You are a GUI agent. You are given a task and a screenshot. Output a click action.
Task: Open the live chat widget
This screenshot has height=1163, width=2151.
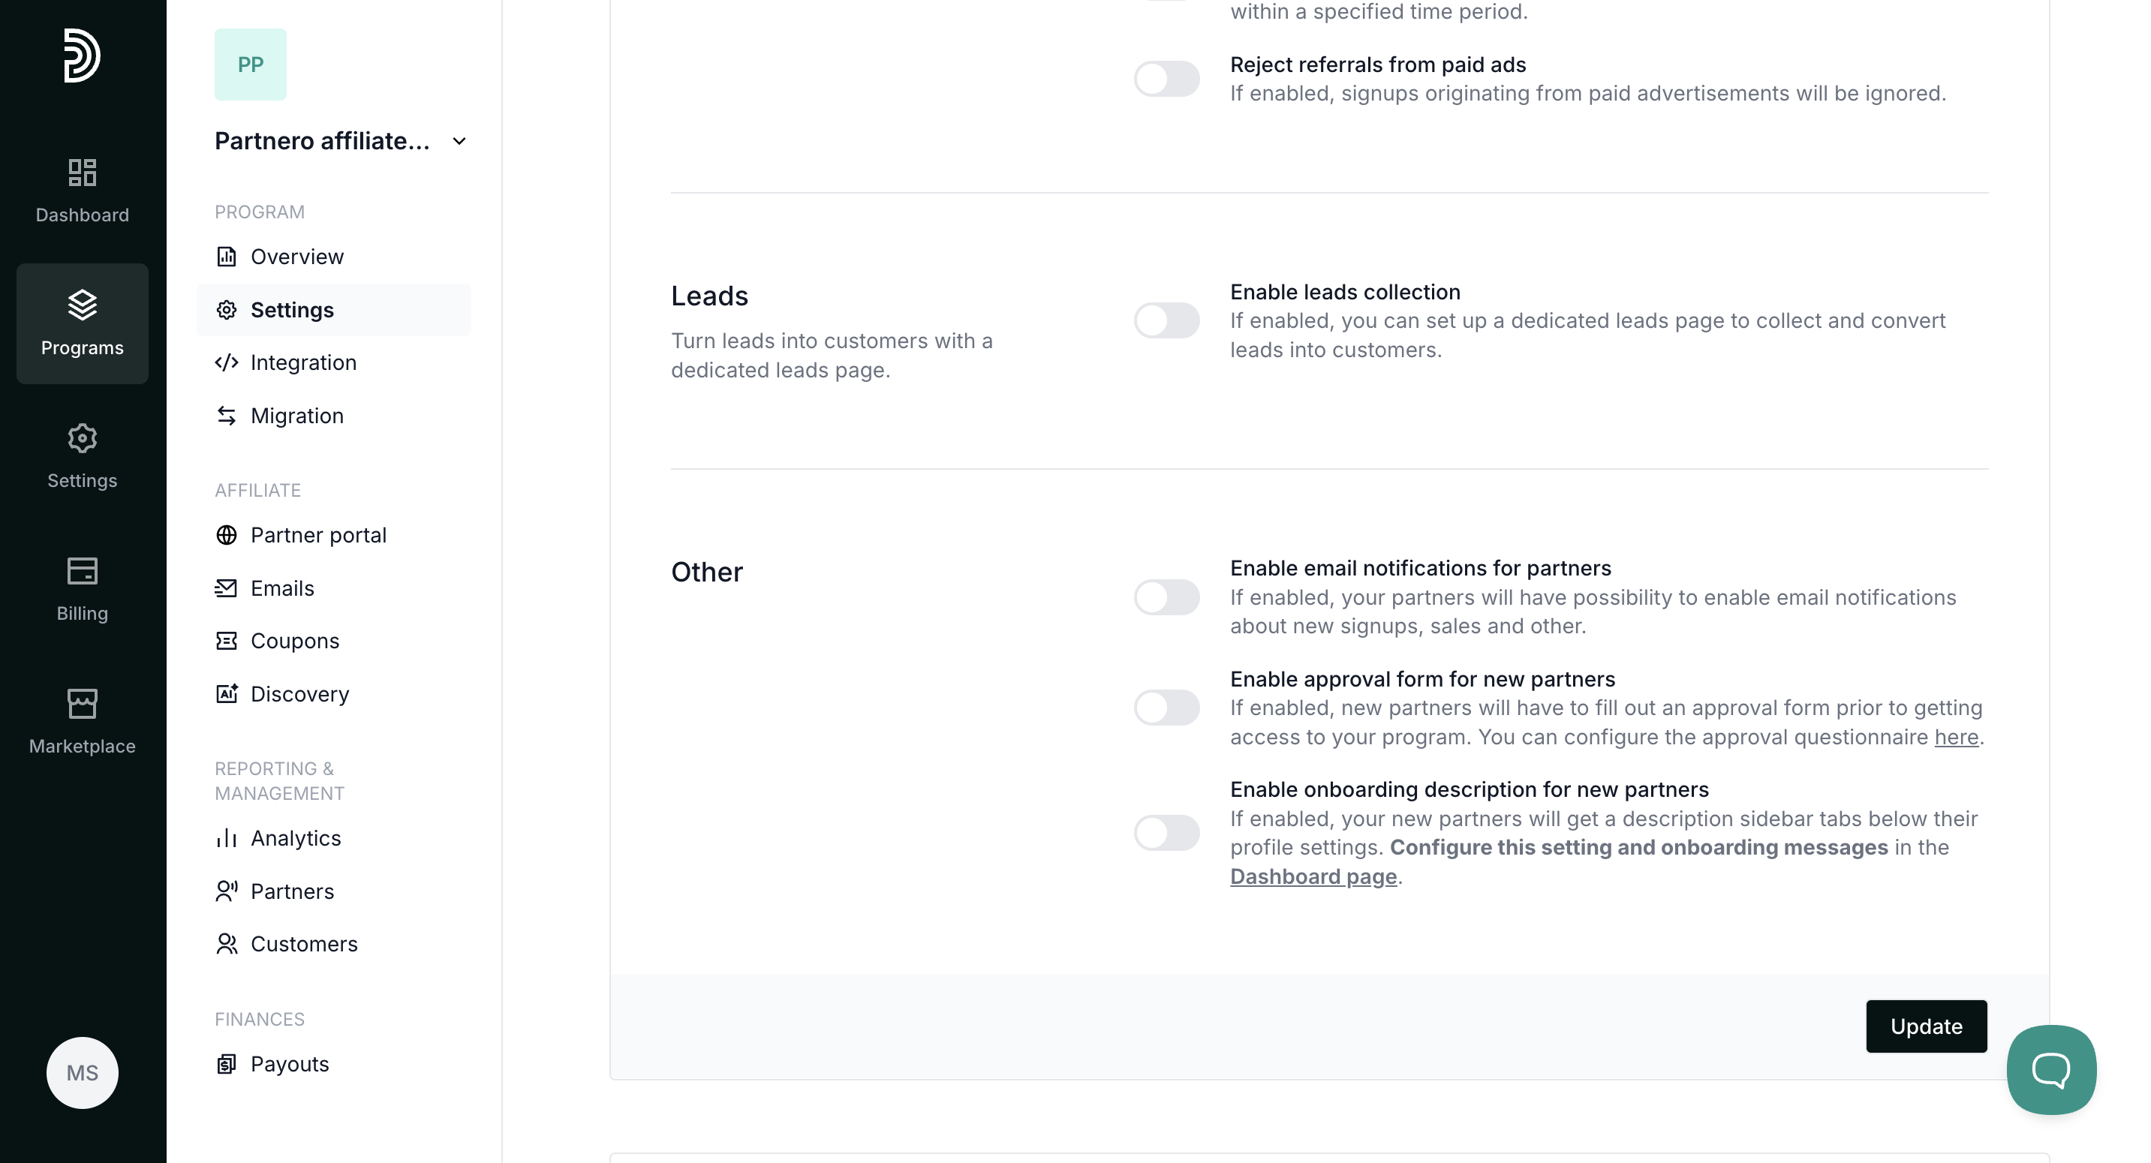point(2050,1069)
